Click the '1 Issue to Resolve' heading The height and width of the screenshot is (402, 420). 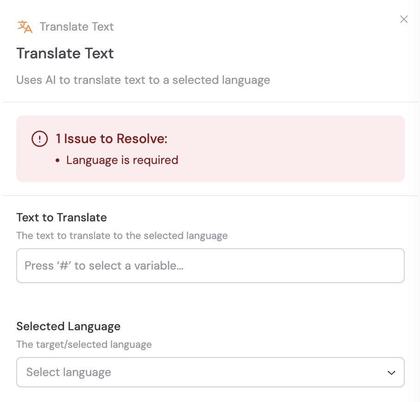(110, 138)
